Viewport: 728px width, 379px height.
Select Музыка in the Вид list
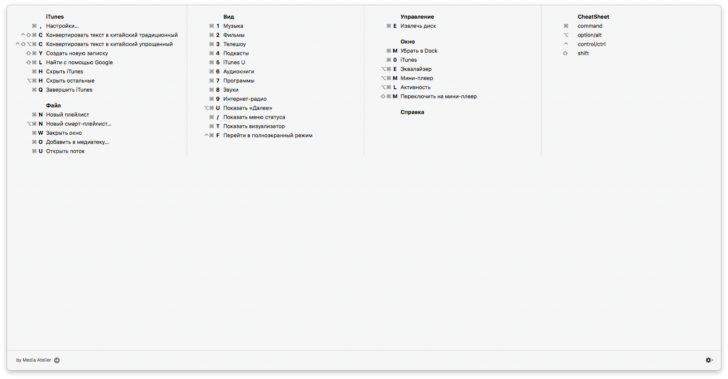tap(233, 26)
